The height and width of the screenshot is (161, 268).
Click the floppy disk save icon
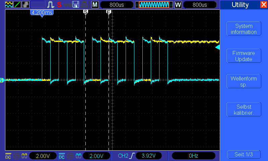76,5
